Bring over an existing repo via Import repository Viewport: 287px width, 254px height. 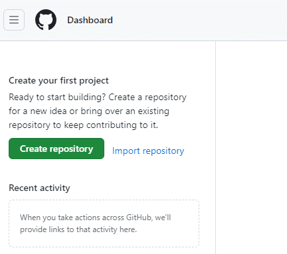point(148,151)
